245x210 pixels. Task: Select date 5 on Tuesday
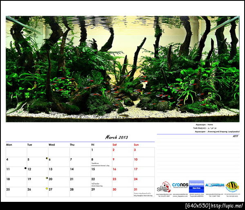click(x=28, y=159)
